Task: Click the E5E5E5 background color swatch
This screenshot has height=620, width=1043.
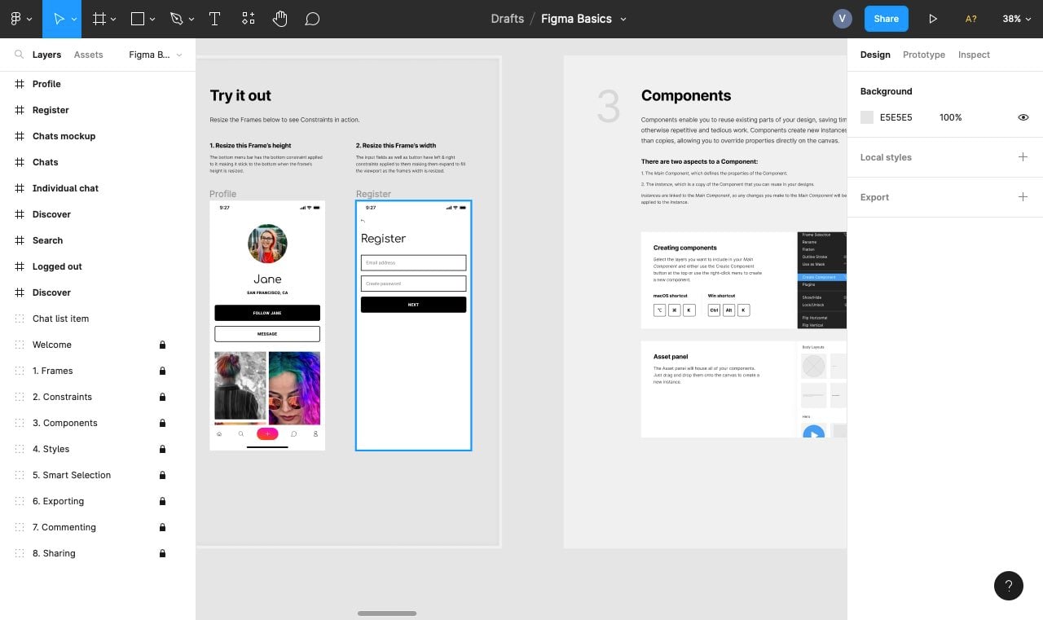Action: click(x=867, y=117)
